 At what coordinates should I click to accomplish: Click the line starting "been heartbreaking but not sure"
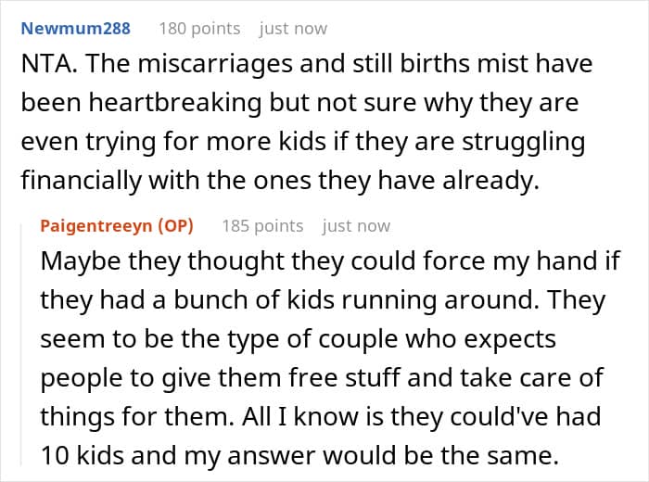tap(299, 104)
